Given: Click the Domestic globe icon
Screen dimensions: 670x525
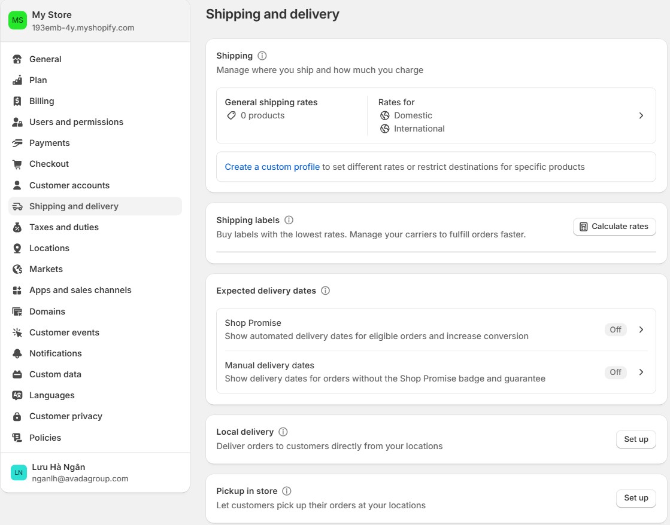Looking at the screenshot, I should 385,115.
